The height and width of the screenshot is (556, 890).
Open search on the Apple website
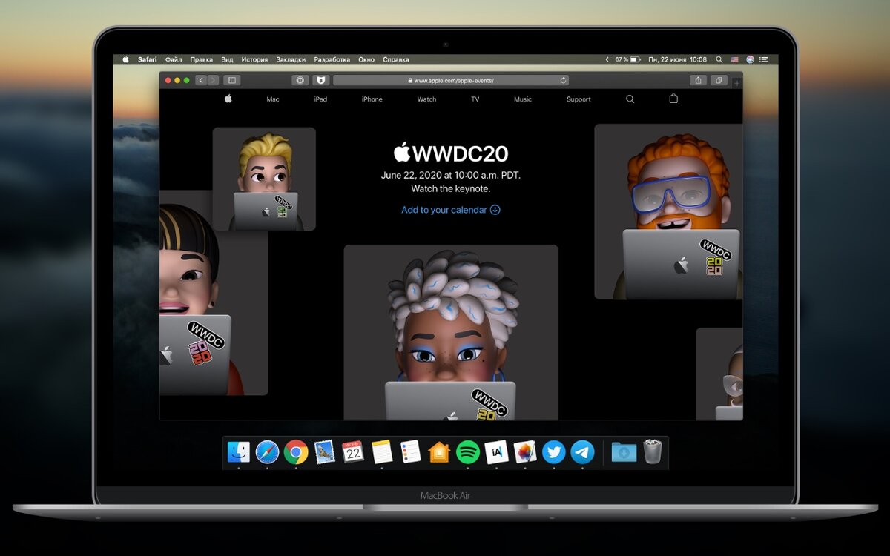[630, 99]
